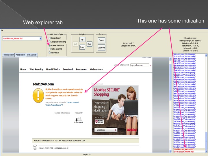
Task: Click browser scrollbar down arrow
Action: [170, 151]
